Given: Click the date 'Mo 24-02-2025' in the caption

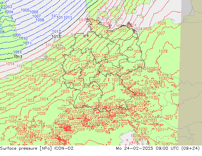Looking at the screenshot, I should tap(135, 148).
